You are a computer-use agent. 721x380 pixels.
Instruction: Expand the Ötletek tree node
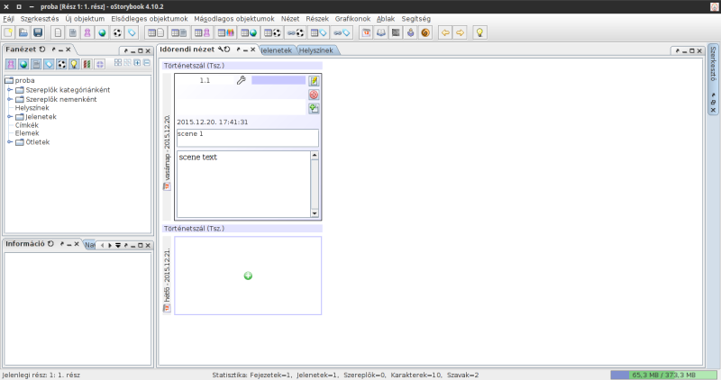coord(10,141)
